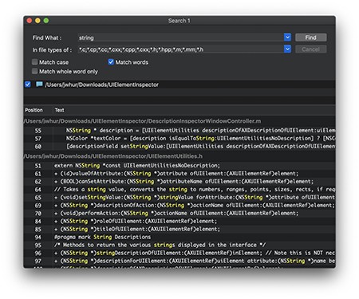
Task: Close the Search 1 window
Action: (x=30, y=21)
